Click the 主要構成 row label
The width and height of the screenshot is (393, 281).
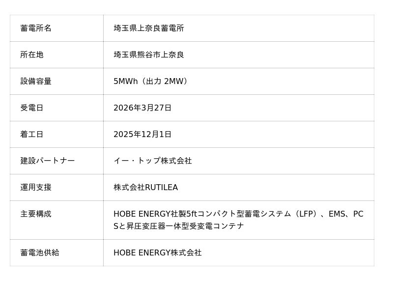pos(36,214)
